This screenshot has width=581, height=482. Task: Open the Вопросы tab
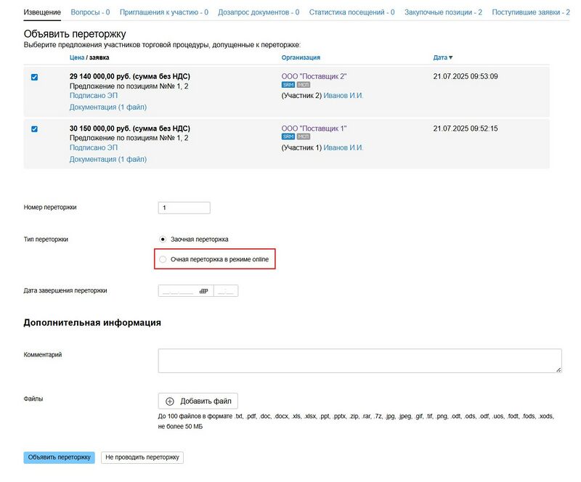click(90, 12)
